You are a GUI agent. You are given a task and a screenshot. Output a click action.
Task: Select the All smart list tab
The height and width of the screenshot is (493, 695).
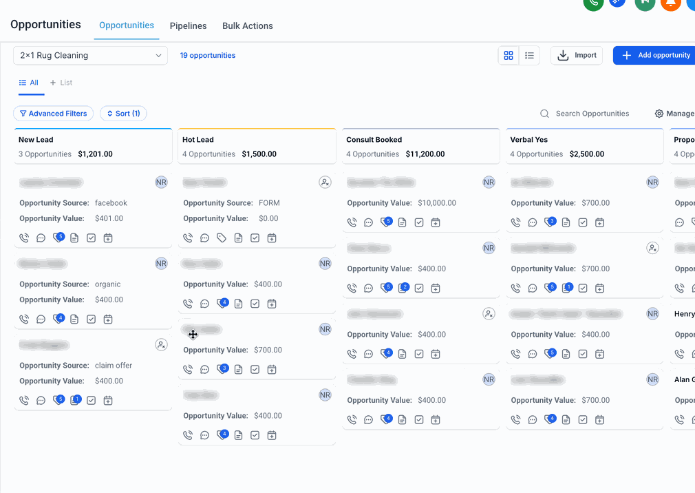point(29,83)
